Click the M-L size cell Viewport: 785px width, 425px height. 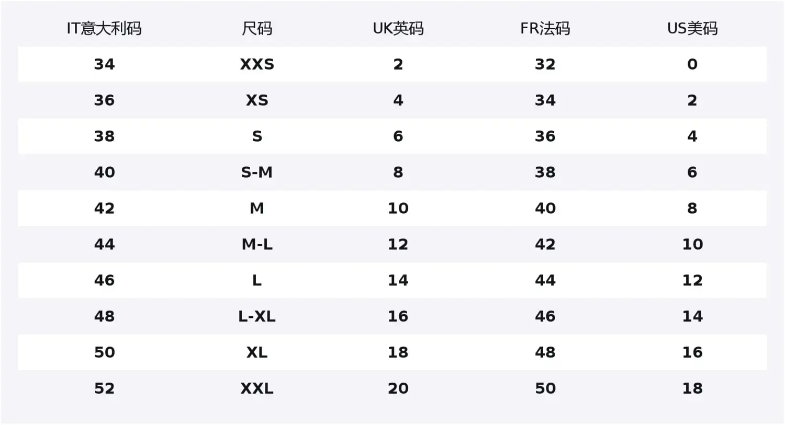257,244
